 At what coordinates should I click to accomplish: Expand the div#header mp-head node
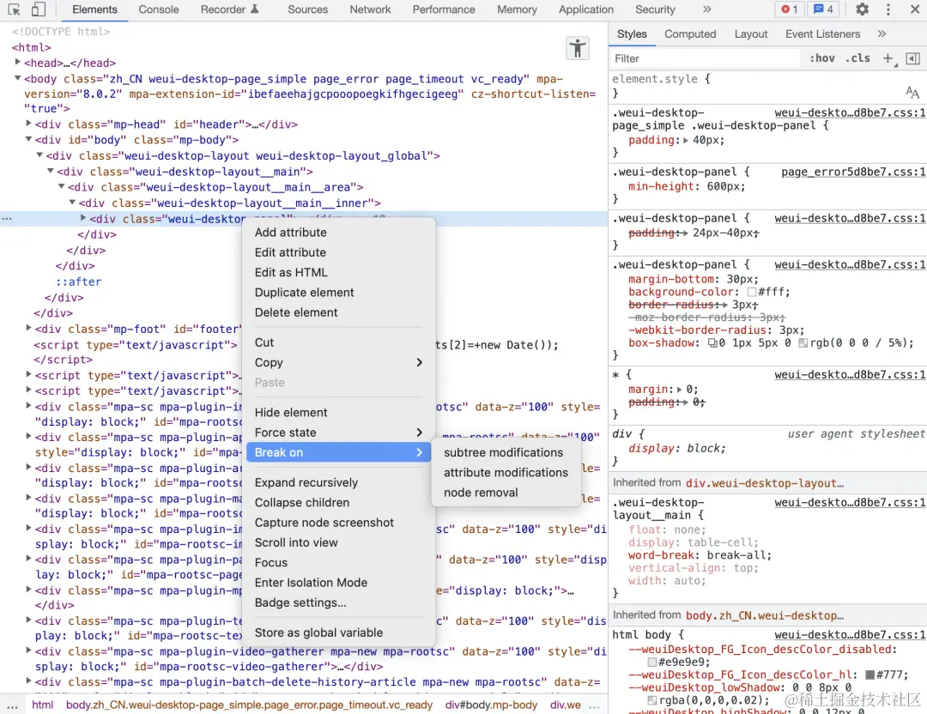tap(28, 124)
